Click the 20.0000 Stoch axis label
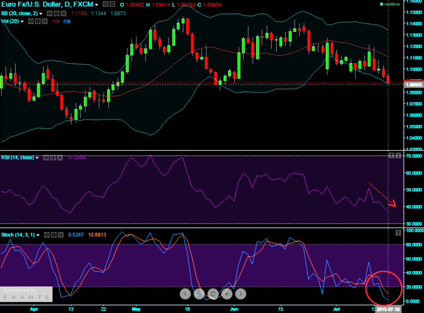This screenshot has width=424, height=313. 414,287
